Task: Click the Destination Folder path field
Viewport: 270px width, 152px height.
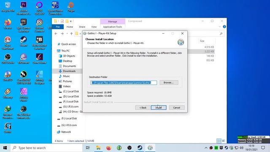Action: [x=124, y=83]
